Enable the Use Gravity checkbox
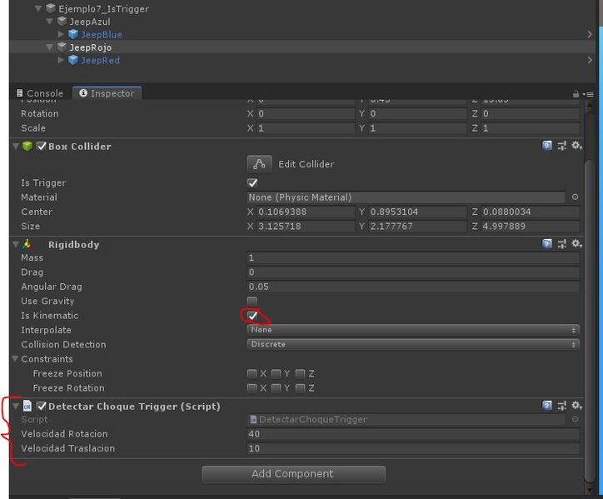Image resolution: width=603 pixels, height=499 pixels. click(252, 301)
